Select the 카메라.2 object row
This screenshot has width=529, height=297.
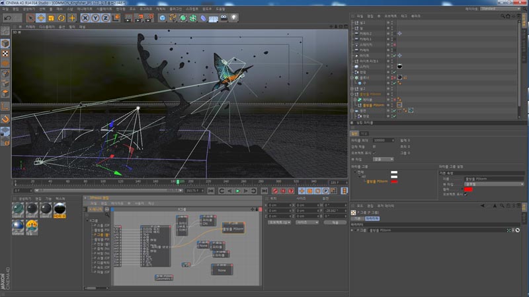(366, 34)
